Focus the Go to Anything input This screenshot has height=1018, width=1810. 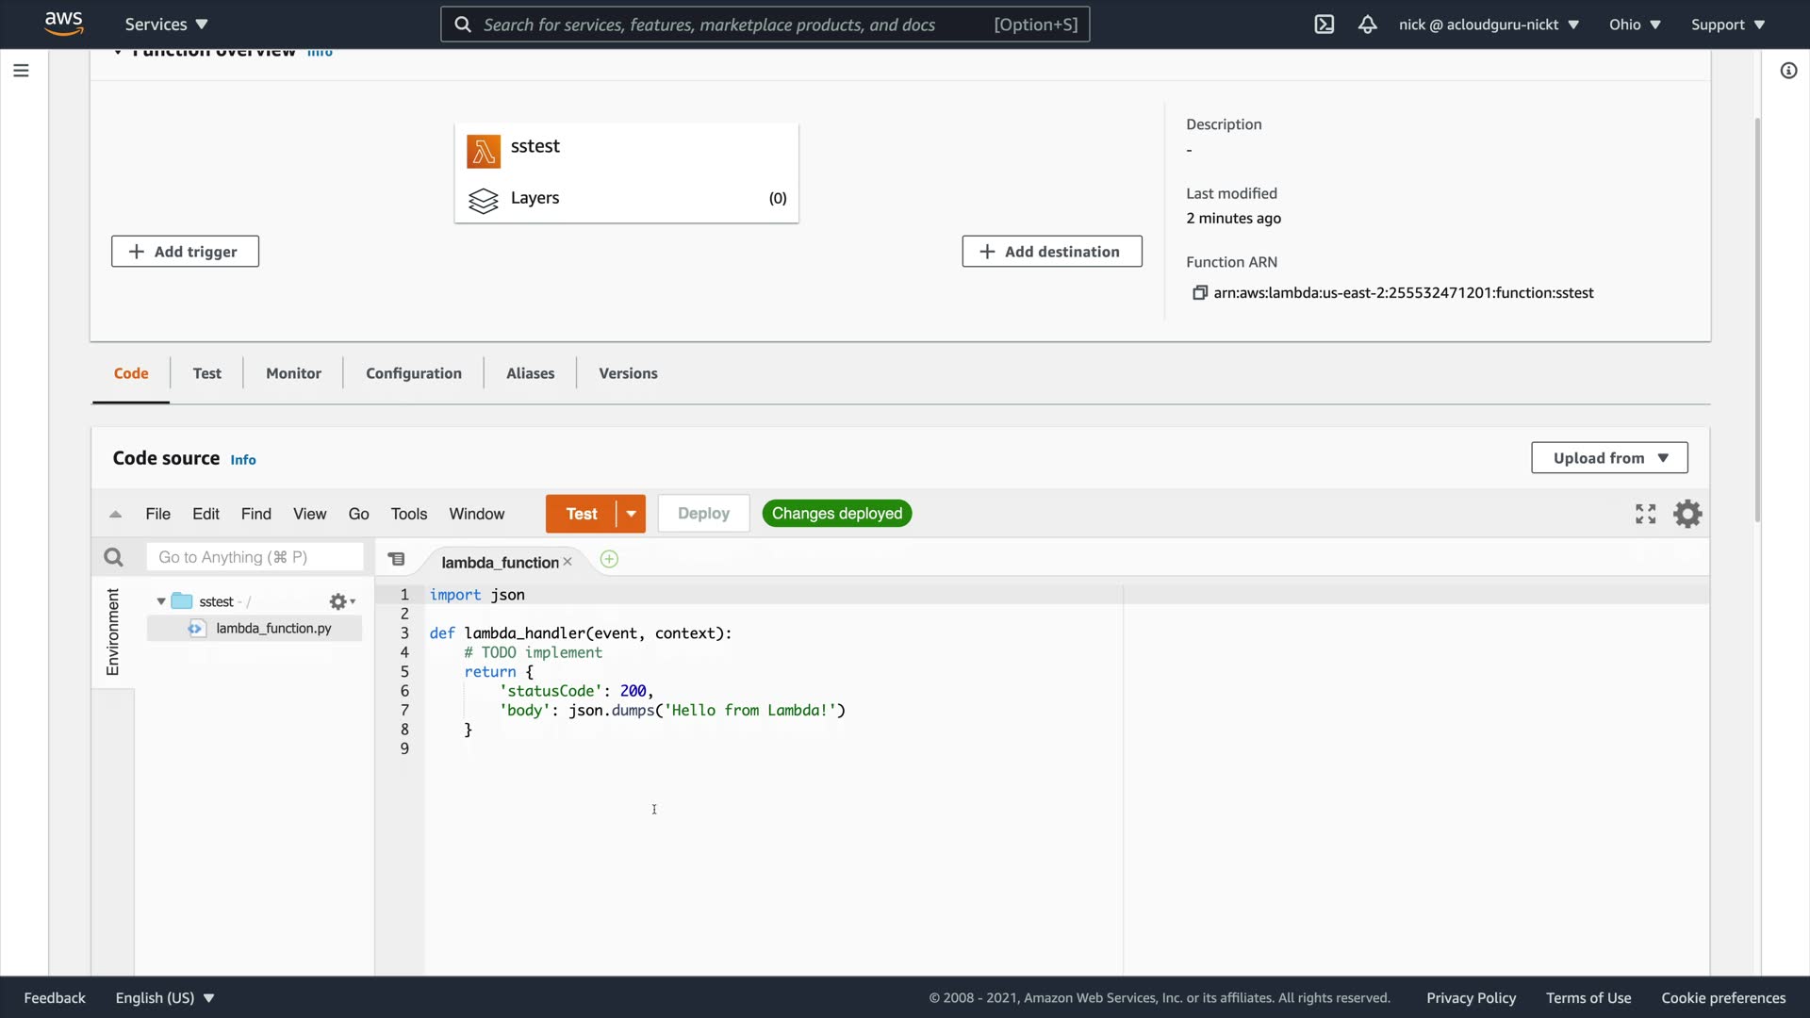tap(255, 557)
